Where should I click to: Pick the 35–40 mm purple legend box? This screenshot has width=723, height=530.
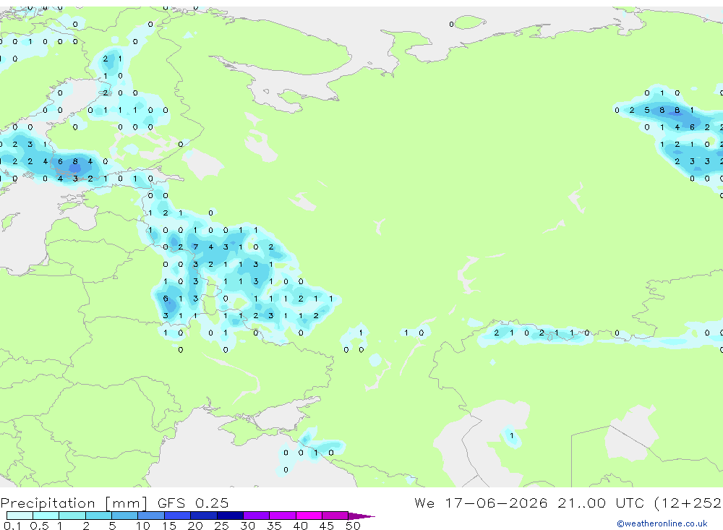[283, 516]
